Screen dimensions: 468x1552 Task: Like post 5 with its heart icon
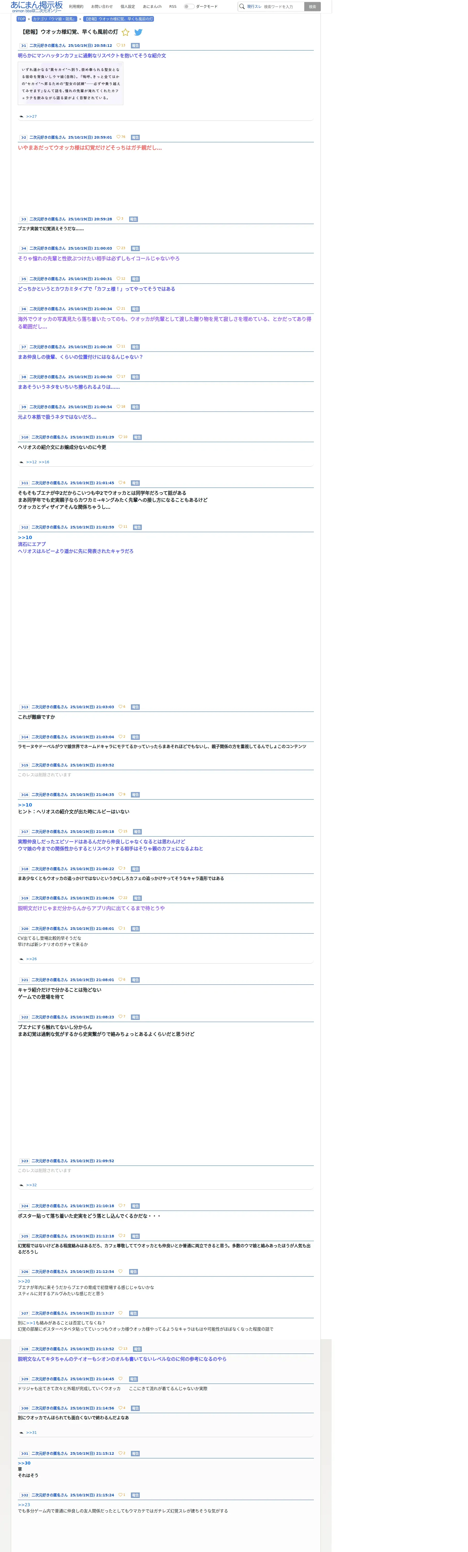[119, 278]
